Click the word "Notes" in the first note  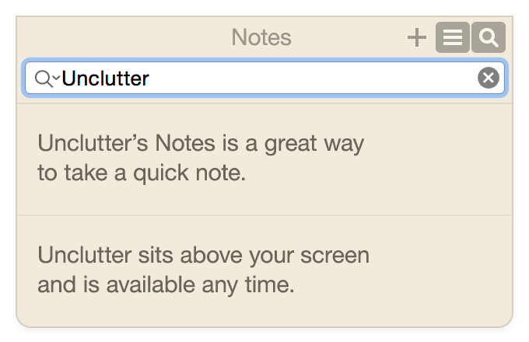pos(185,143)
